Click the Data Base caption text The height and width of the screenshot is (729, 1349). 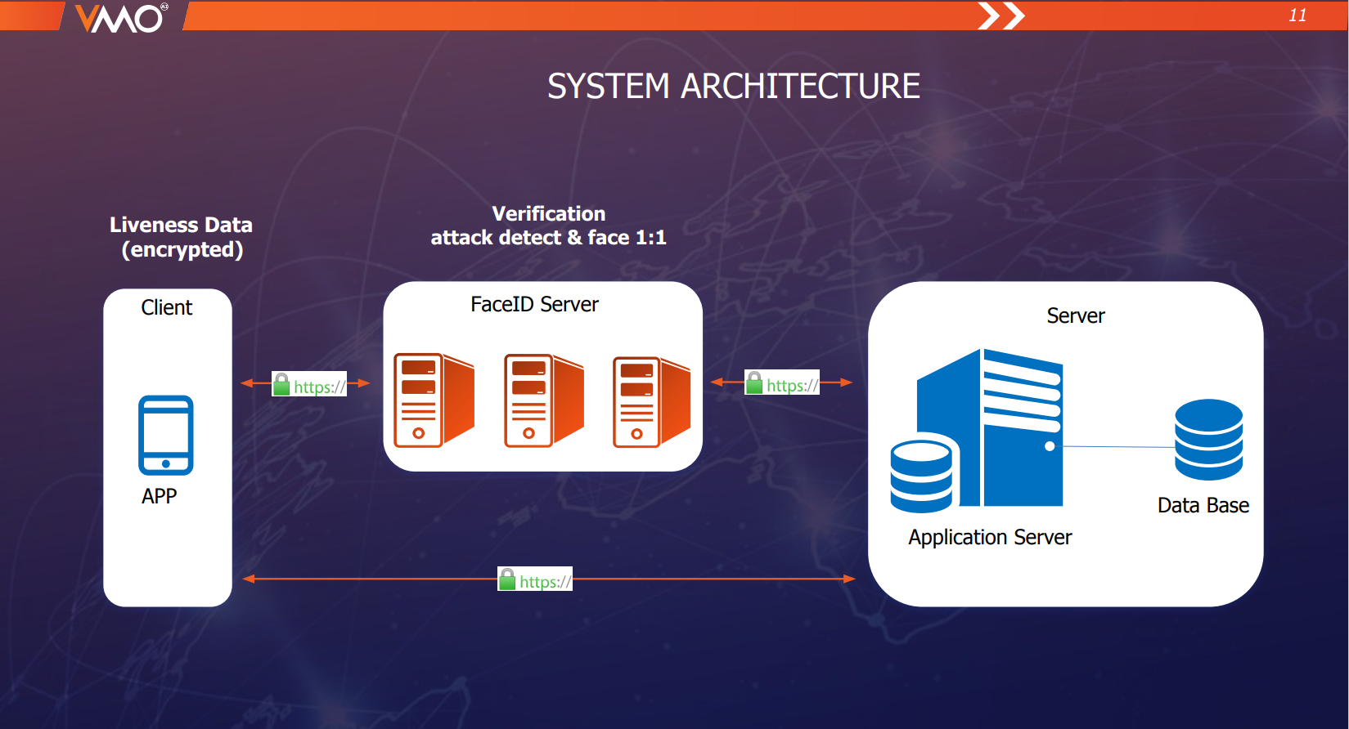(x=1203, y=506)
